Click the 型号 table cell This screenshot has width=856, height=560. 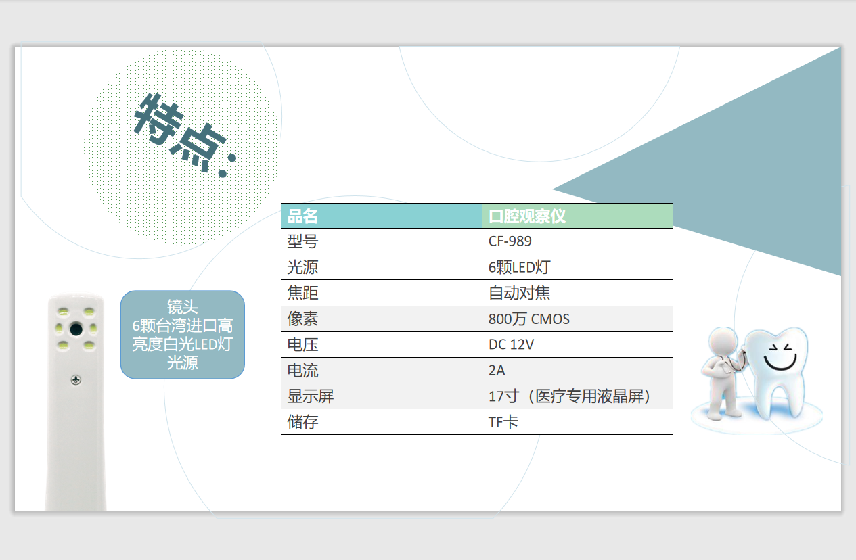click(382, 241)
